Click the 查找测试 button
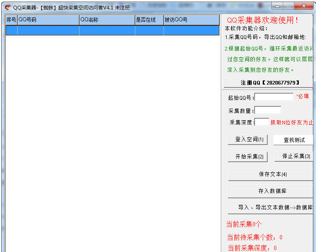This screenshot has height=252, width=316. [x=293, y=140]
